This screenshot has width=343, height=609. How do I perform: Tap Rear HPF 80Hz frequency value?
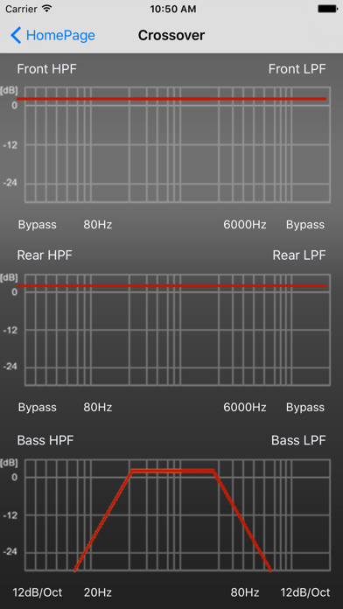coord(98,408)
